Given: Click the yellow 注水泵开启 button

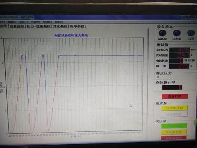Looking at the screenshot, I should tap(174, 108).
